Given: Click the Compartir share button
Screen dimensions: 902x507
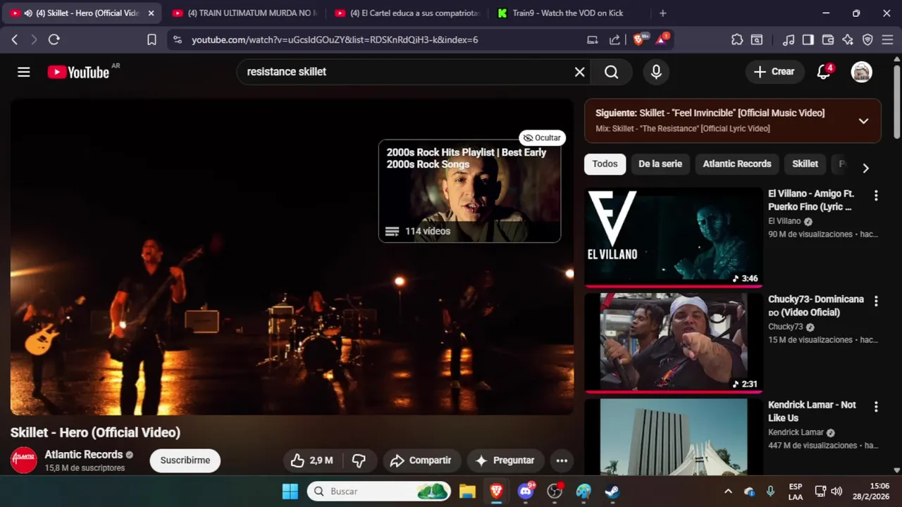Looking at the screenshot, I should [421, 461].
